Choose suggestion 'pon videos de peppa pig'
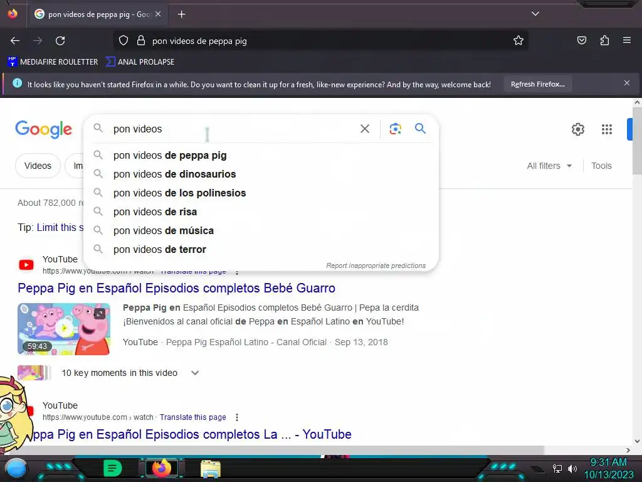The image size is (642, 482). (x=261, y=156)
